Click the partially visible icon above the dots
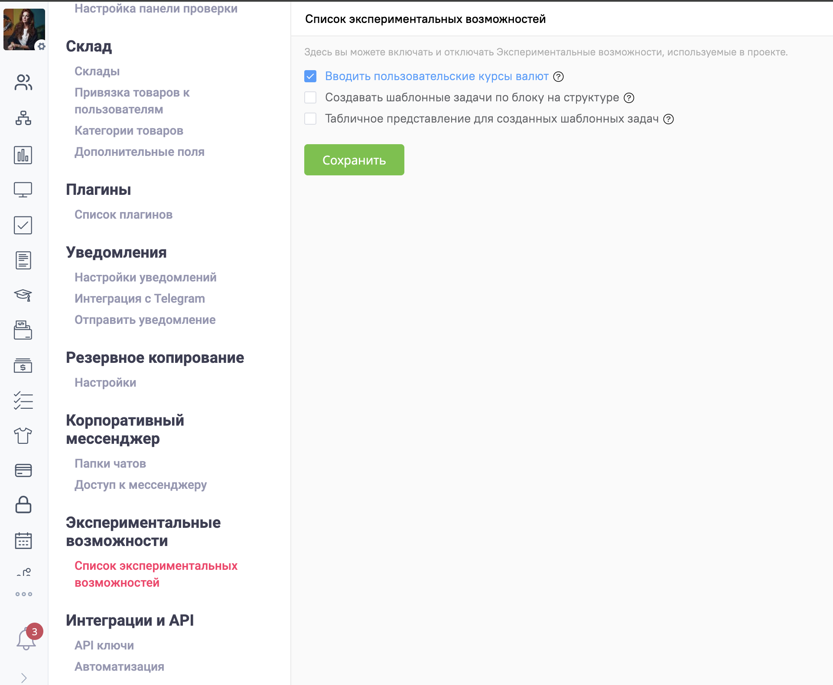Screen dimensions: 833x685 (x=24, y=572)
